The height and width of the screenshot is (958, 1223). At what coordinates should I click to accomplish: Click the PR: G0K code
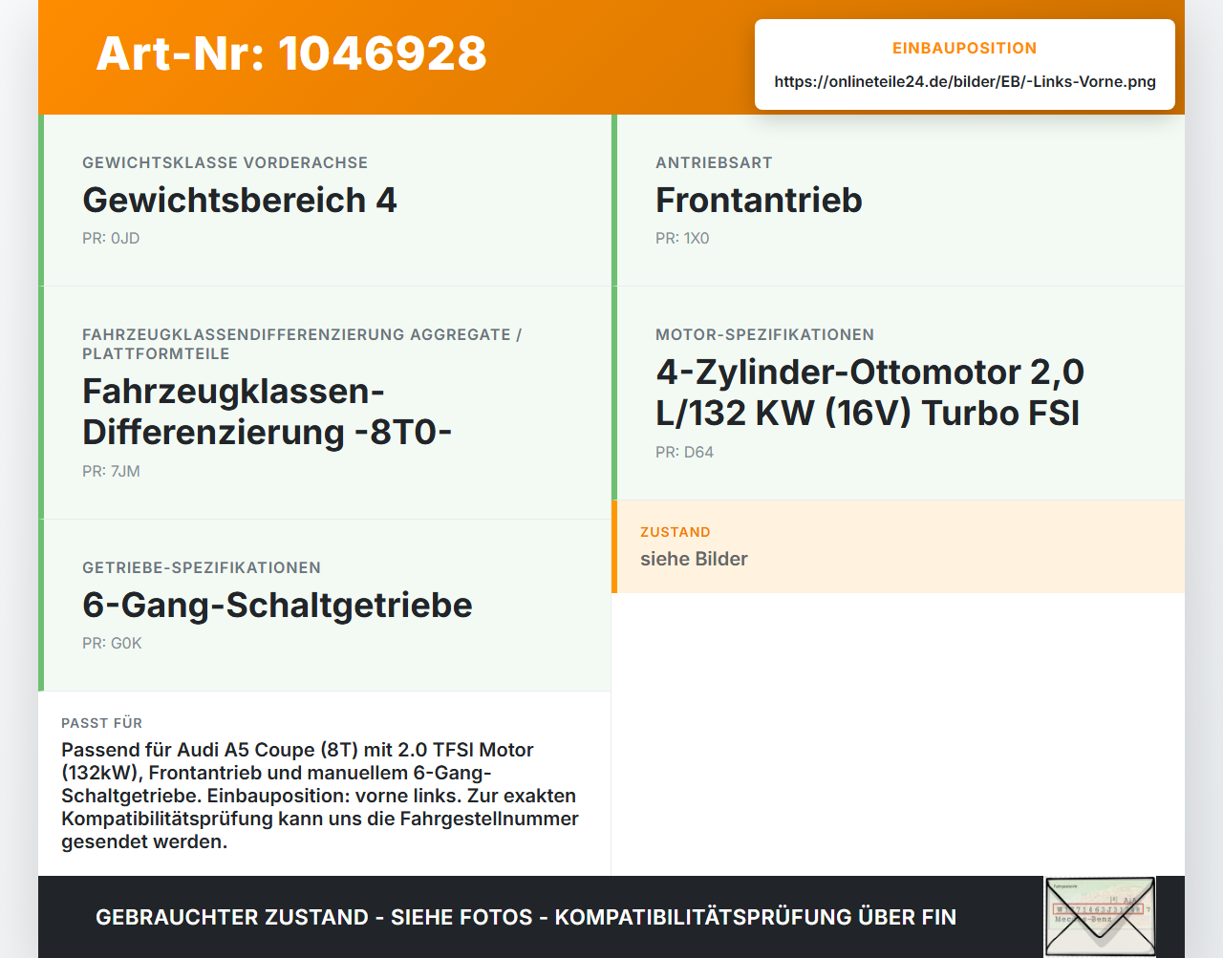[112, 643]
